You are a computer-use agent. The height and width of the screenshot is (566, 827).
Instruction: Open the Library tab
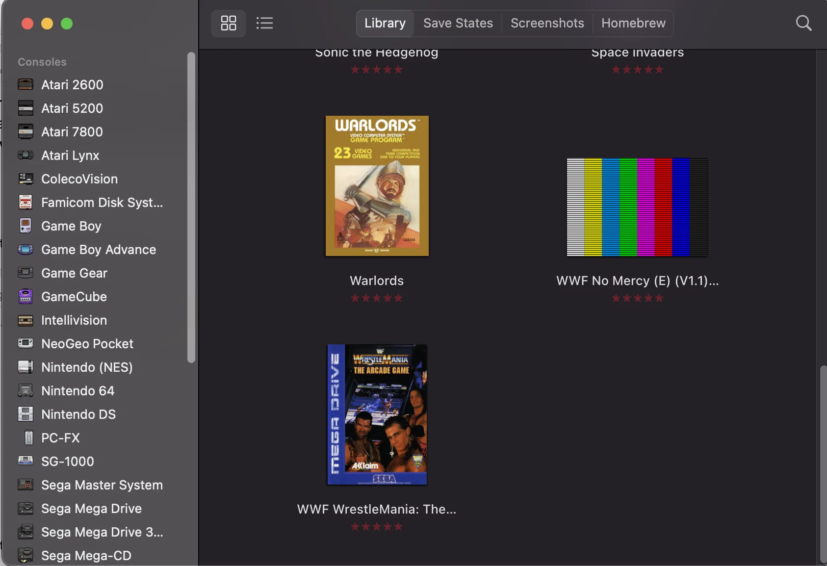click(385, 23)
